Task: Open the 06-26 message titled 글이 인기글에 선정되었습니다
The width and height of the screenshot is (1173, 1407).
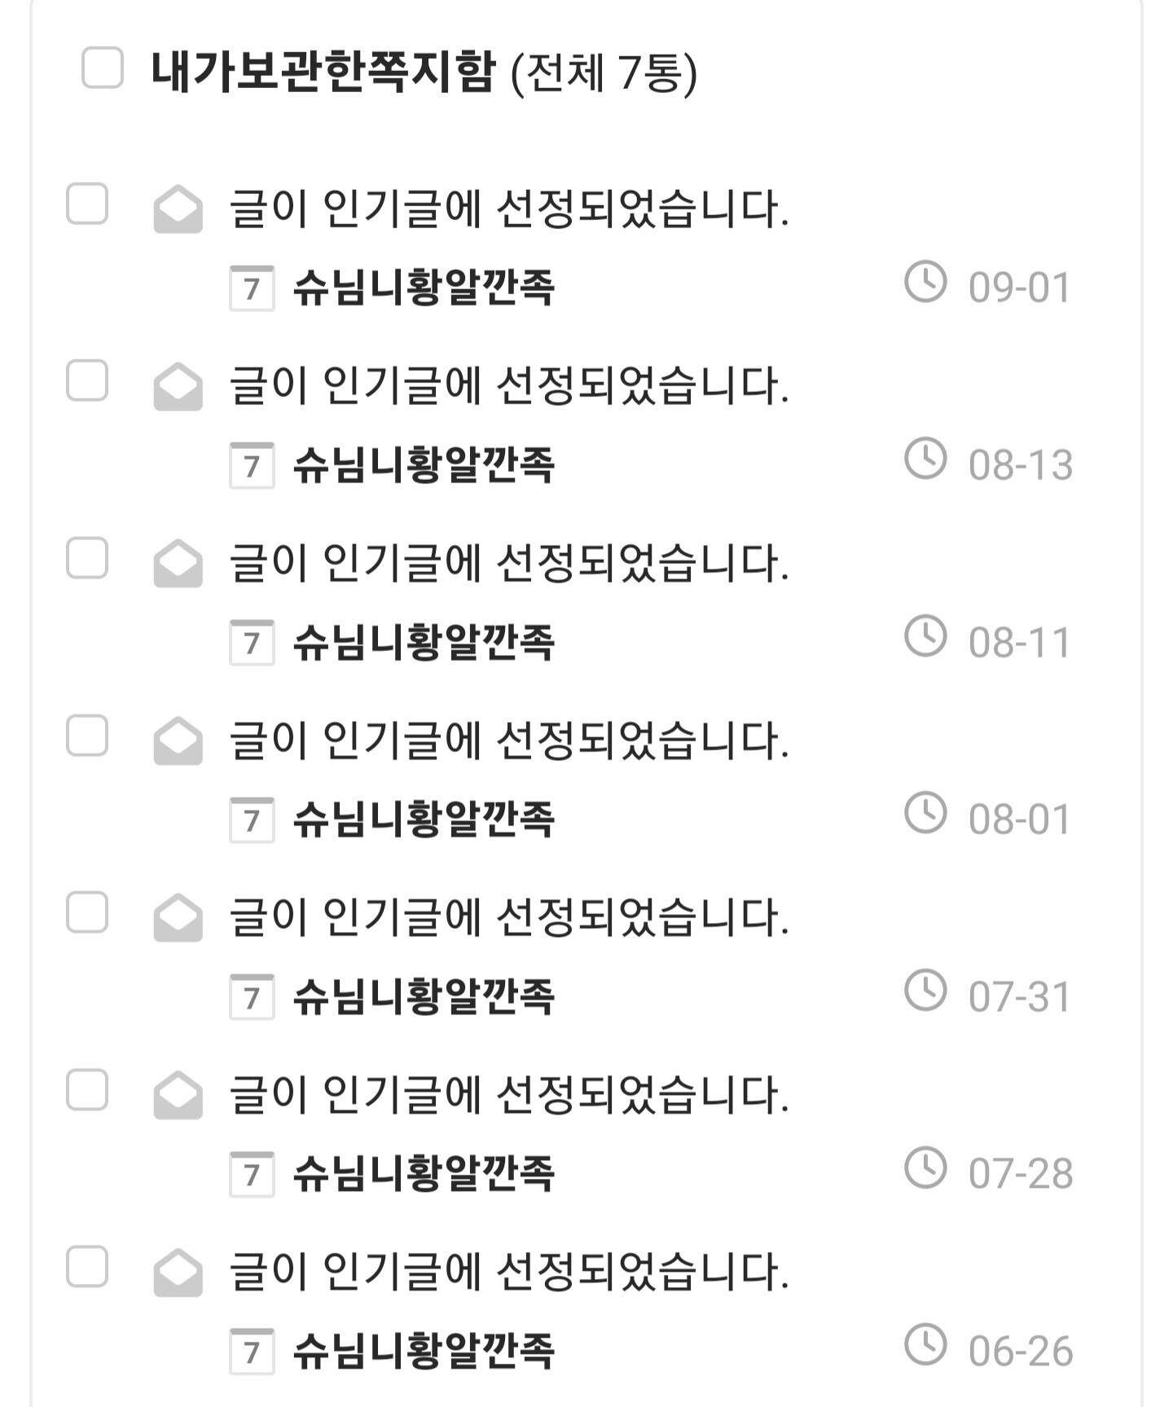Action: click(509, 1272)
